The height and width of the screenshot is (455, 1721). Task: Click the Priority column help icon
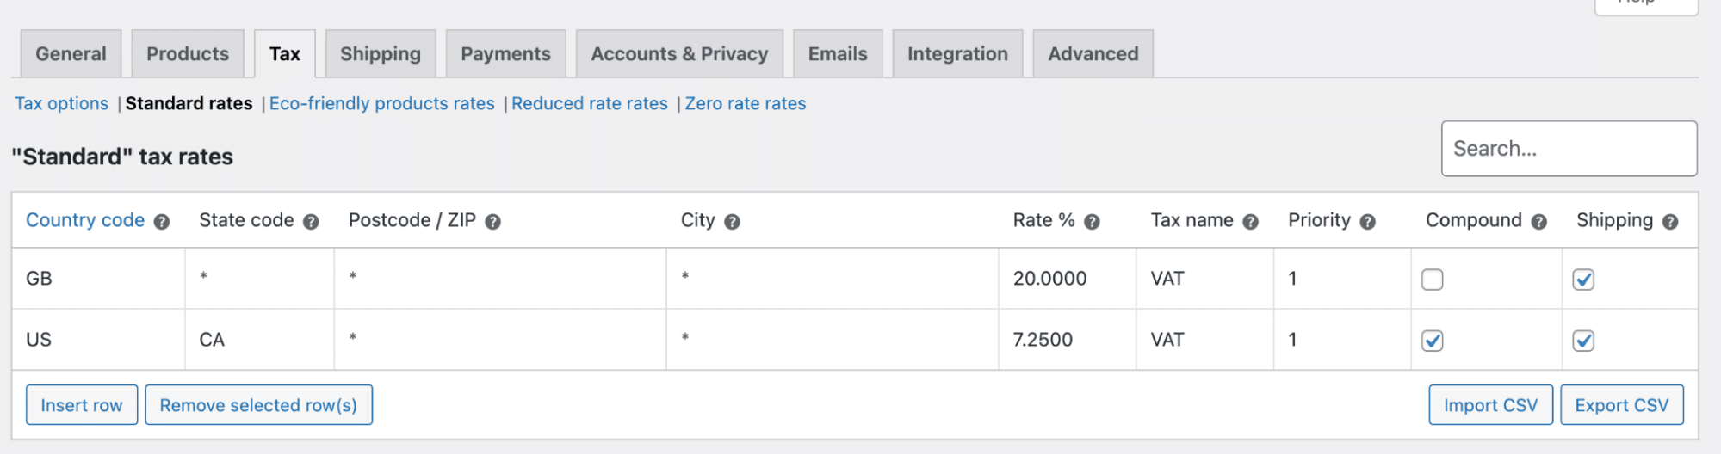1367,222
